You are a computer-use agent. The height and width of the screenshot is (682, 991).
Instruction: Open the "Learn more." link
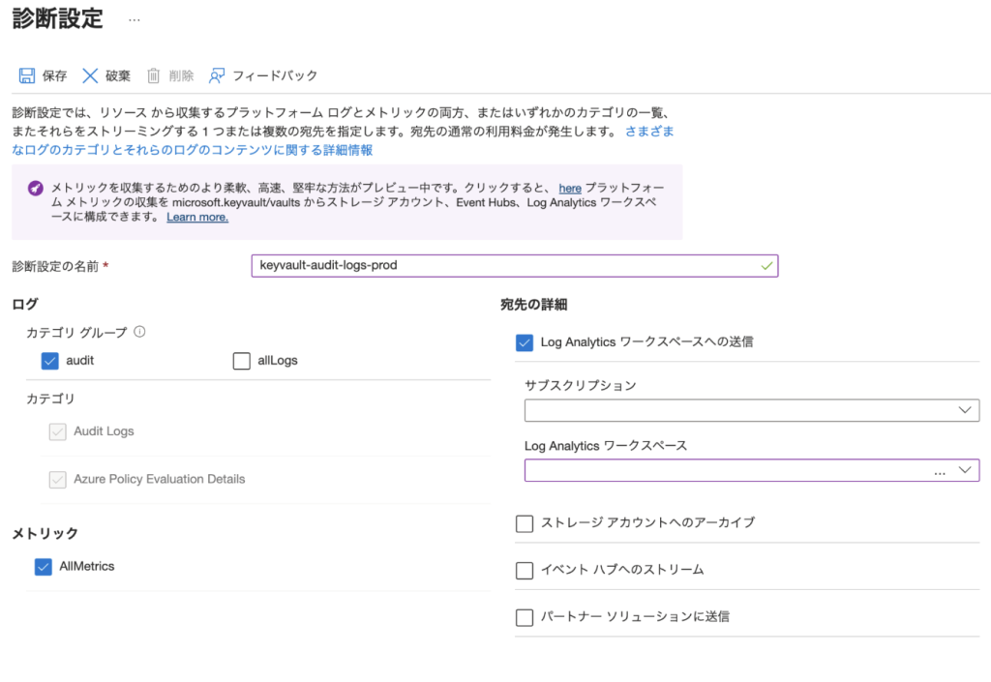197,217
